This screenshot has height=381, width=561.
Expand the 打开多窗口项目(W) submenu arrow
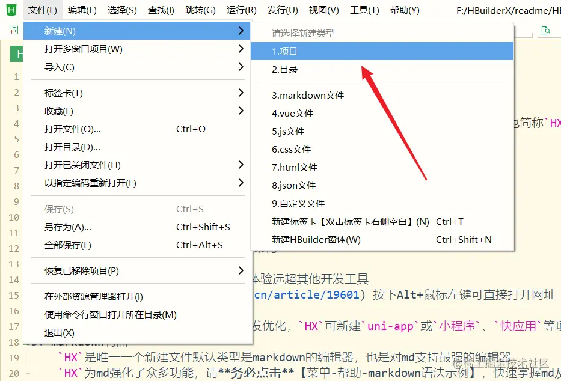[x=241, y=49]
